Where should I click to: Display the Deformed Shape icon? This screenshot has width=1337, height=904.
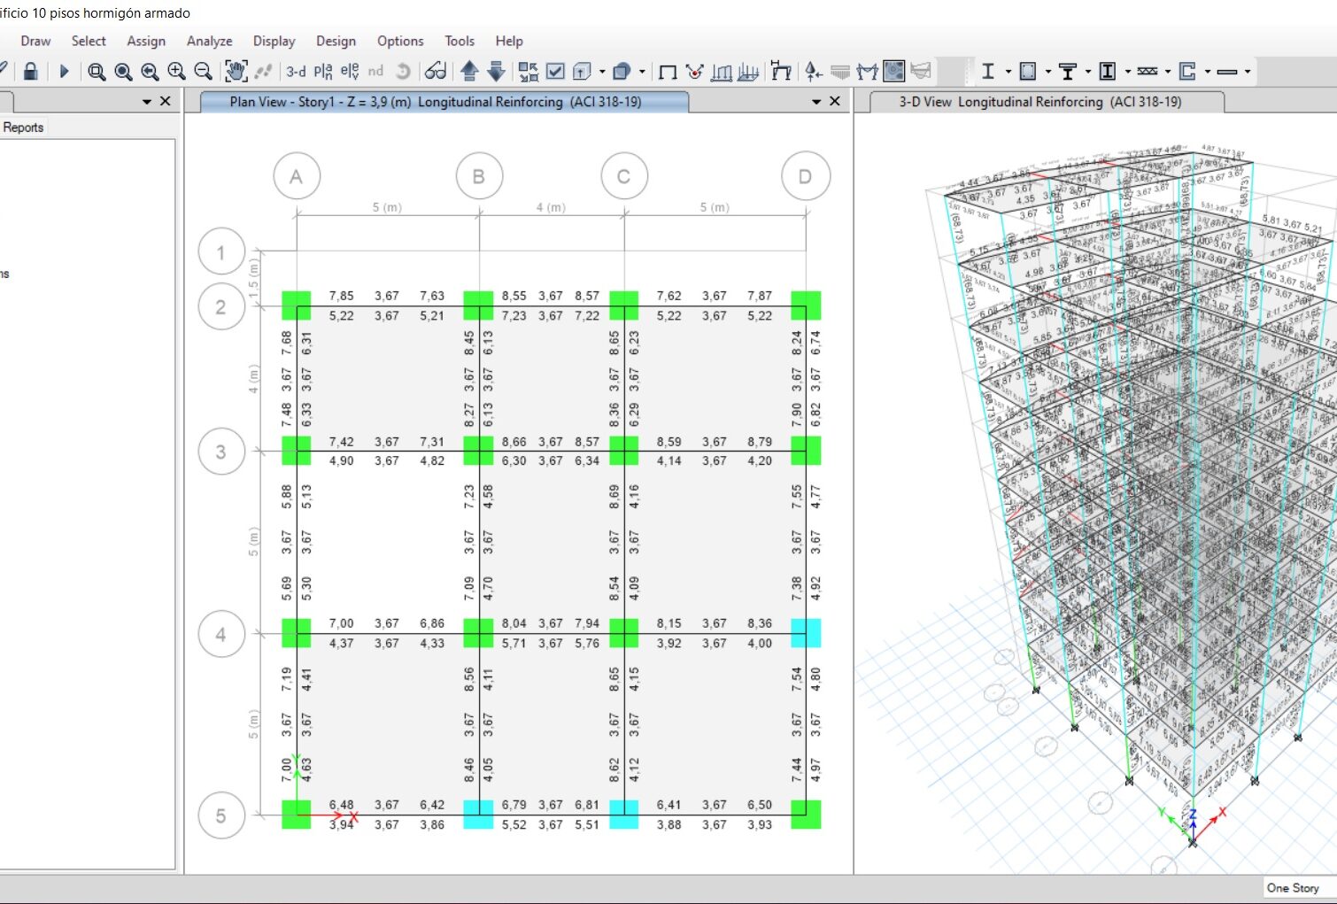[x=780, y=71]
